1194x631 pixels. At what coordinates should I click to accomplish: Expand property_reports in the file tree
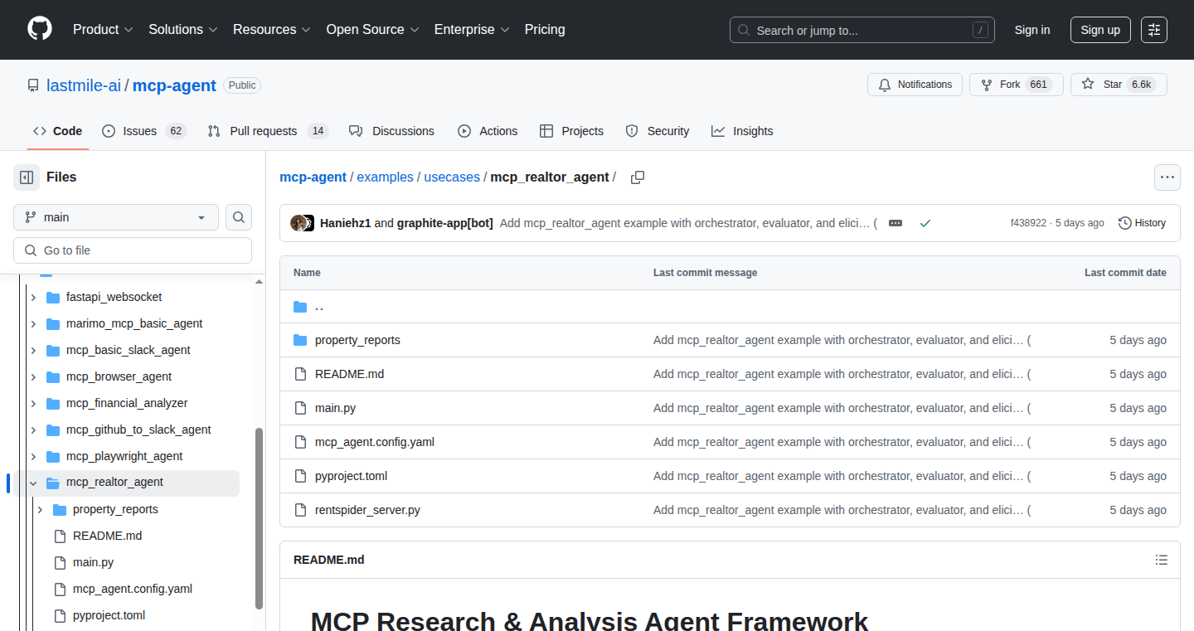[x=40, y=509]
